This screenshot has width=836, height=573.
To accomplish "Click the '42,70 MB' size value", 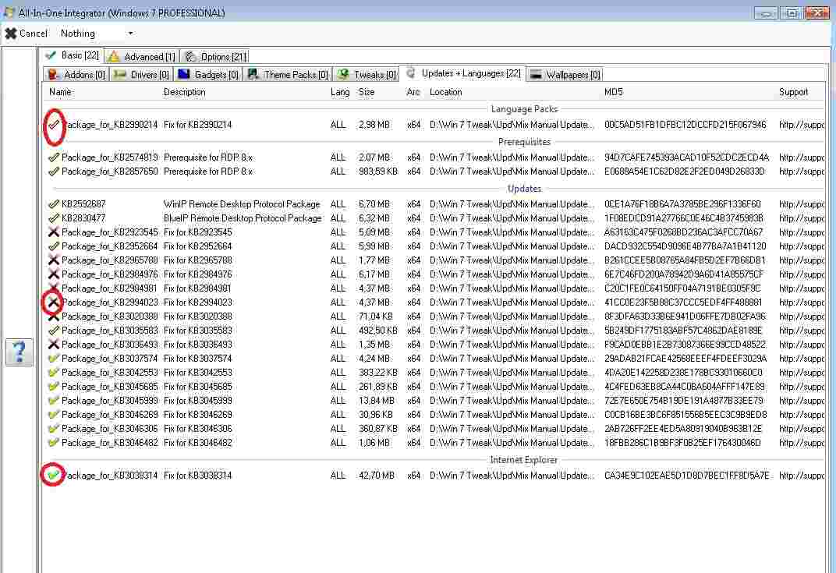I will tap(377, 476).
